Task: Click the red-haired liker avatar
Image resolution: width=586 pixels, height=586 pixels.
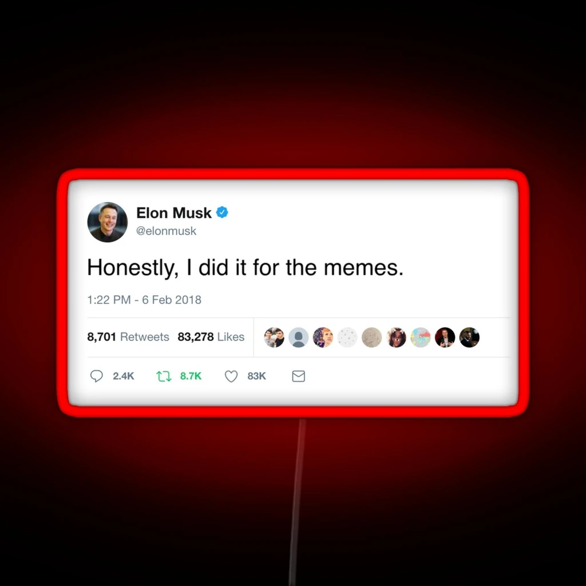Action: coord(323,337)
